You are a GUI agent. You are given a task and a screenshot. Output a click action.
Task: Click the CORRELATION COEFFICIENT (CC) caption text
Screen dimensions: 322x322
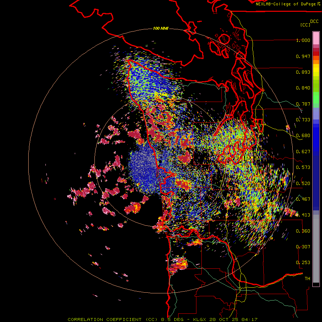[113, 319]
